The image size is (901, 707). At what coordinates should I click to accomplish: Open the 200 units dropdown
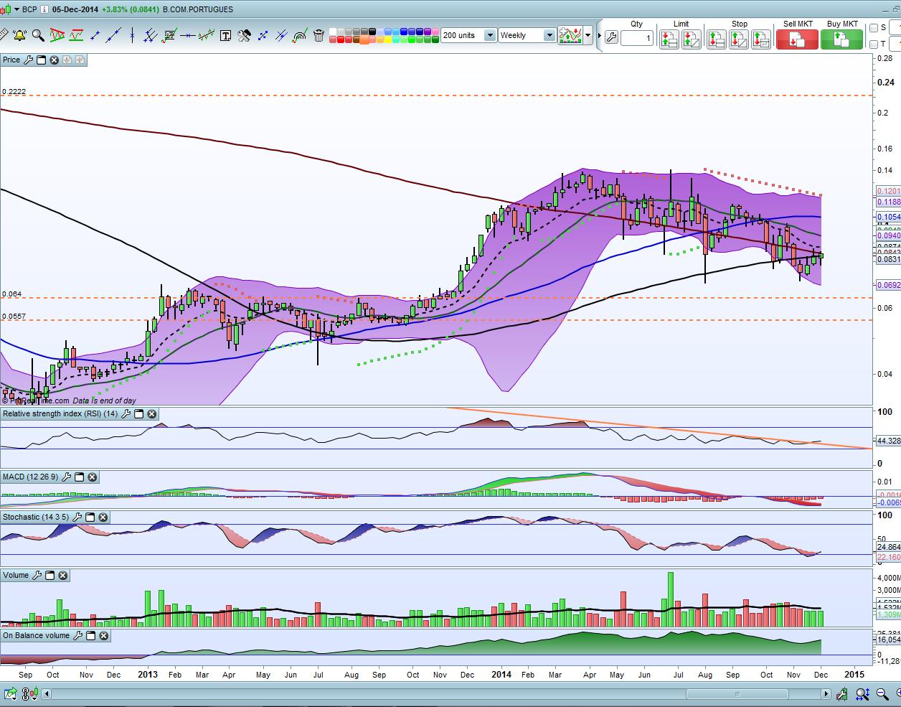[490, 35]
